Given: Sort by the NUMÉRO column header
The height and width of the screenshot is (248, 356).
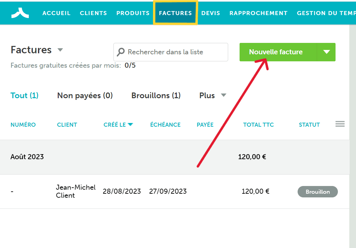Looking at the screenshot, I should click(x=23, y=125).
